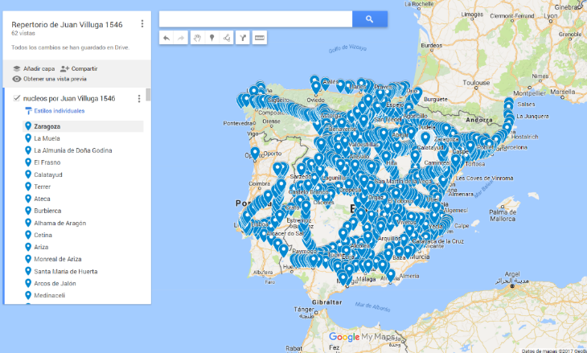The height and width of the screenshot is (353, 587).
Task: Click the pin icon beside Ariza
Action: [x=28, y=247]
